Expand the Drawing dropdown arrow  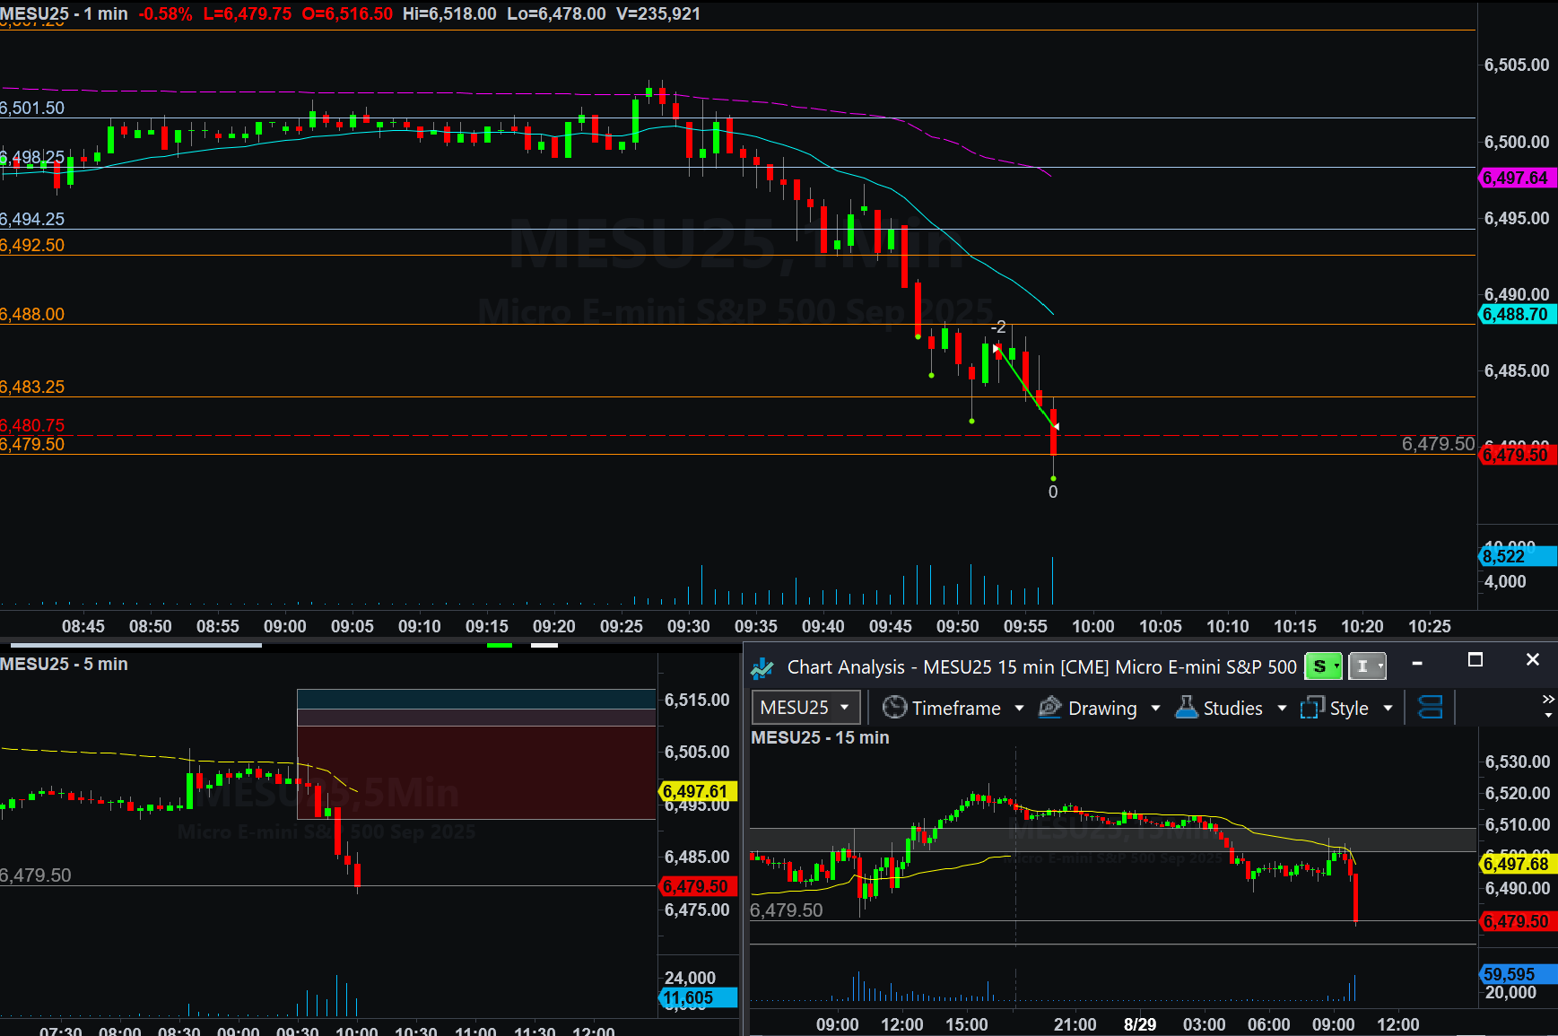pyautogui.click(x=1155, y=709)
